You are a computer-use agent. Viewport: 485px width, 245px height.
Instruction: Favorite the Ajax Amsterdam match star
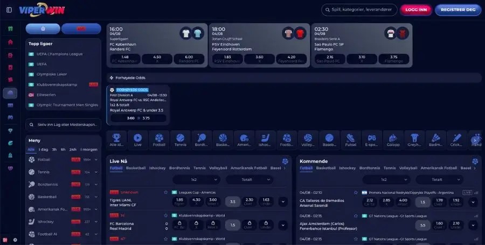(x=356, y=216)
